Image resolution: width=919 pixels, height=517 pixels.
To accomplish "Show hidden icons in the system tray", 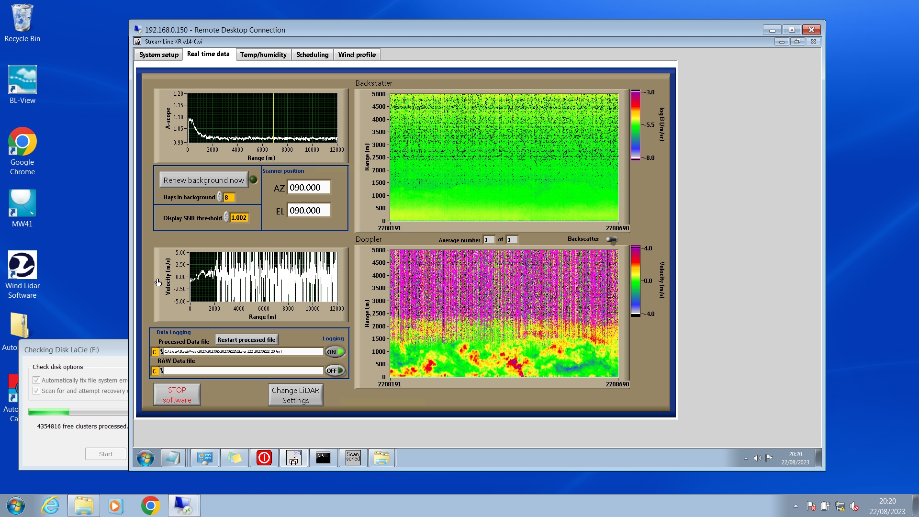I will [x=796, y=506].
